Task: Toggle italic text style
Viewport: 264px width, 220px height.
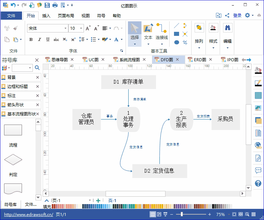Action: point(39,40)
